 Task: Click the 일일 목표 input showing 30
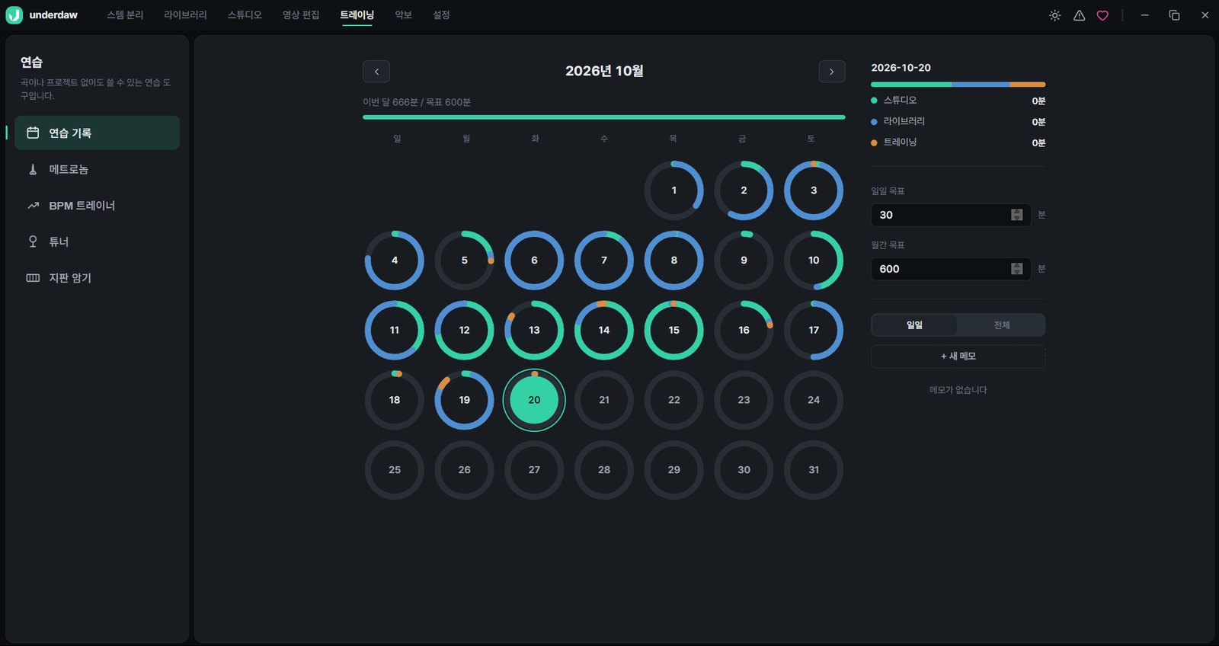tap(951, 215)
